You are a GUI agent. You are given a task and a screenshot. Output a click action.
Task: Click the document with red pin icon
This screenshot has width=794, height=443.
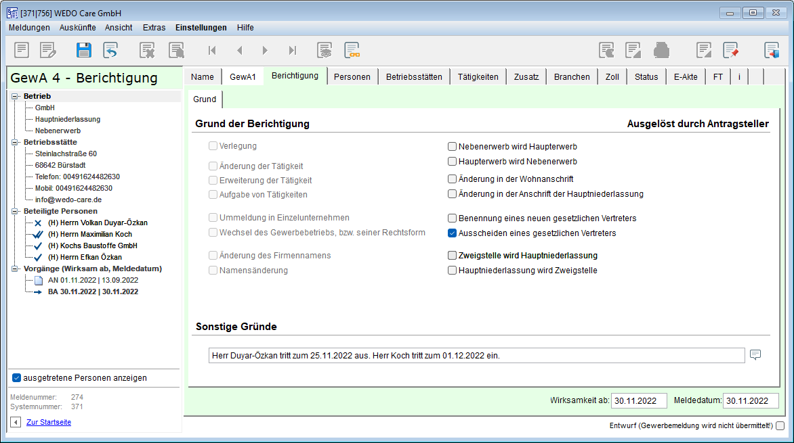click(730, 50)
